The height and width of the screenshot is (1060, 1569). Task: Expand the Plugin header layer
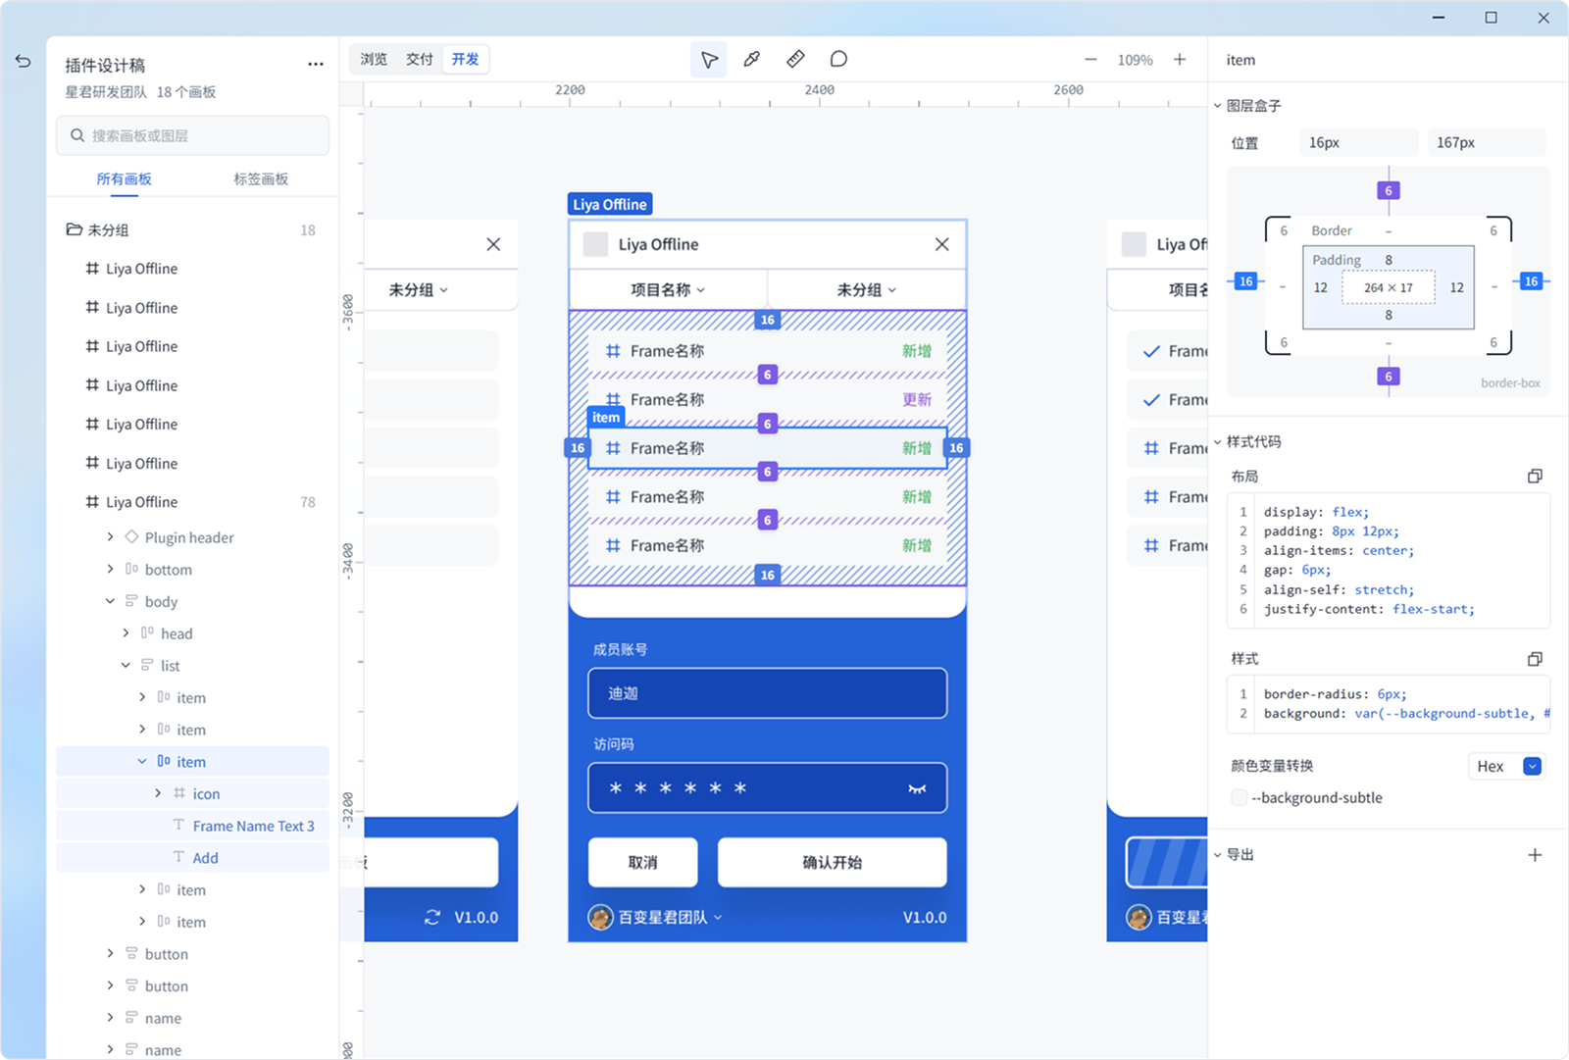110,537
